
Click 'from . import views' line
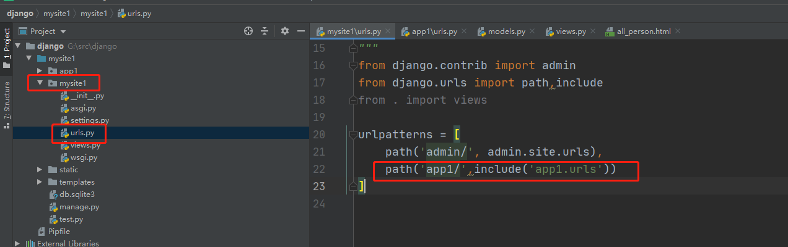coord(422,100)
